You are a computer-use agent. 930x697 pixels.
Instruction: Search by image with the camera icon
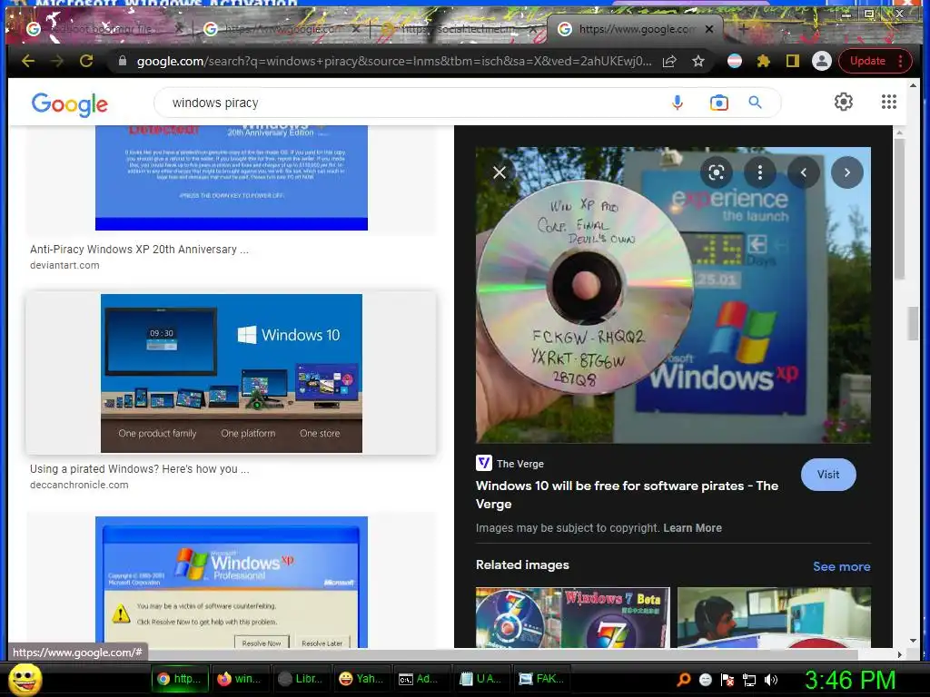click(719, 103)
